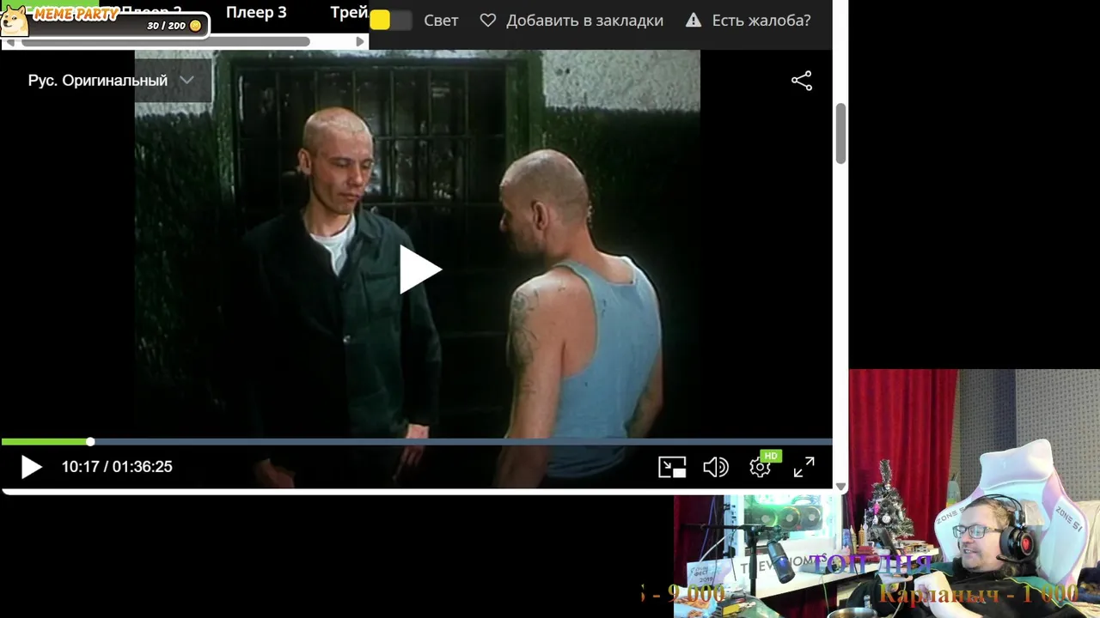Click left arrow of horizontal tab scrollbar
The height and width of the screenshot is (618, 1100).
pyautogui.click(x=9, y=41)
